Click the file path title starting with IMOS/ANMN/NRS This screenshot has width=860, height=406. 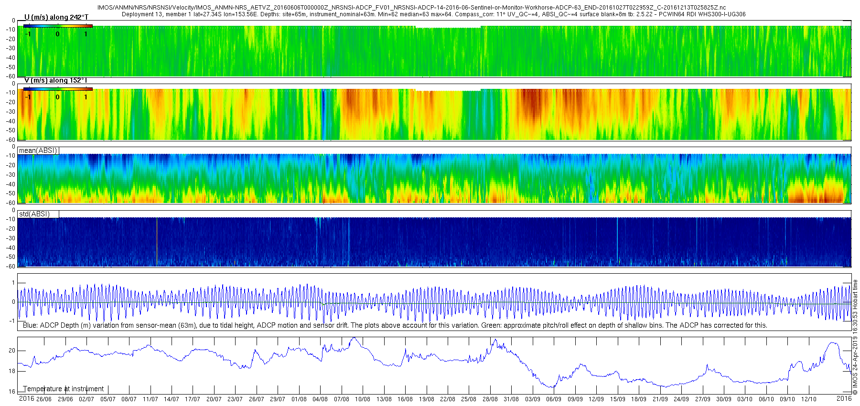(x=411, y=8)
